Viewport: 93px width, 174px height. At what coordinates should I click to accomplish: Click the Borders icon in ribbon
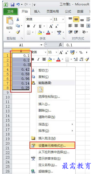(29, 32)
